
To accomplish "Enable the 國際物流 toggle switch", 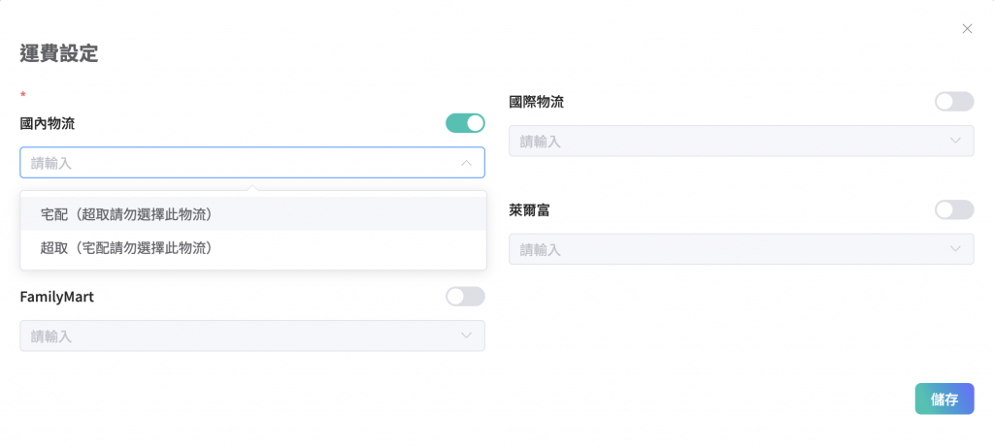I will click(x=953, y=102).
